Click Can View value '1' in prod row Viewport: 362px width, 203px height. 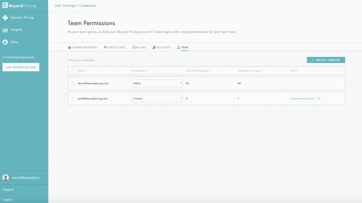click(238, 99)
